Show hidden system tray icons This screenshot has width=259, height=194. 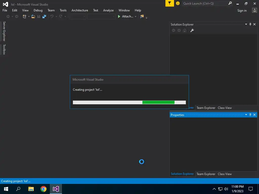click(x=214, y=189)
